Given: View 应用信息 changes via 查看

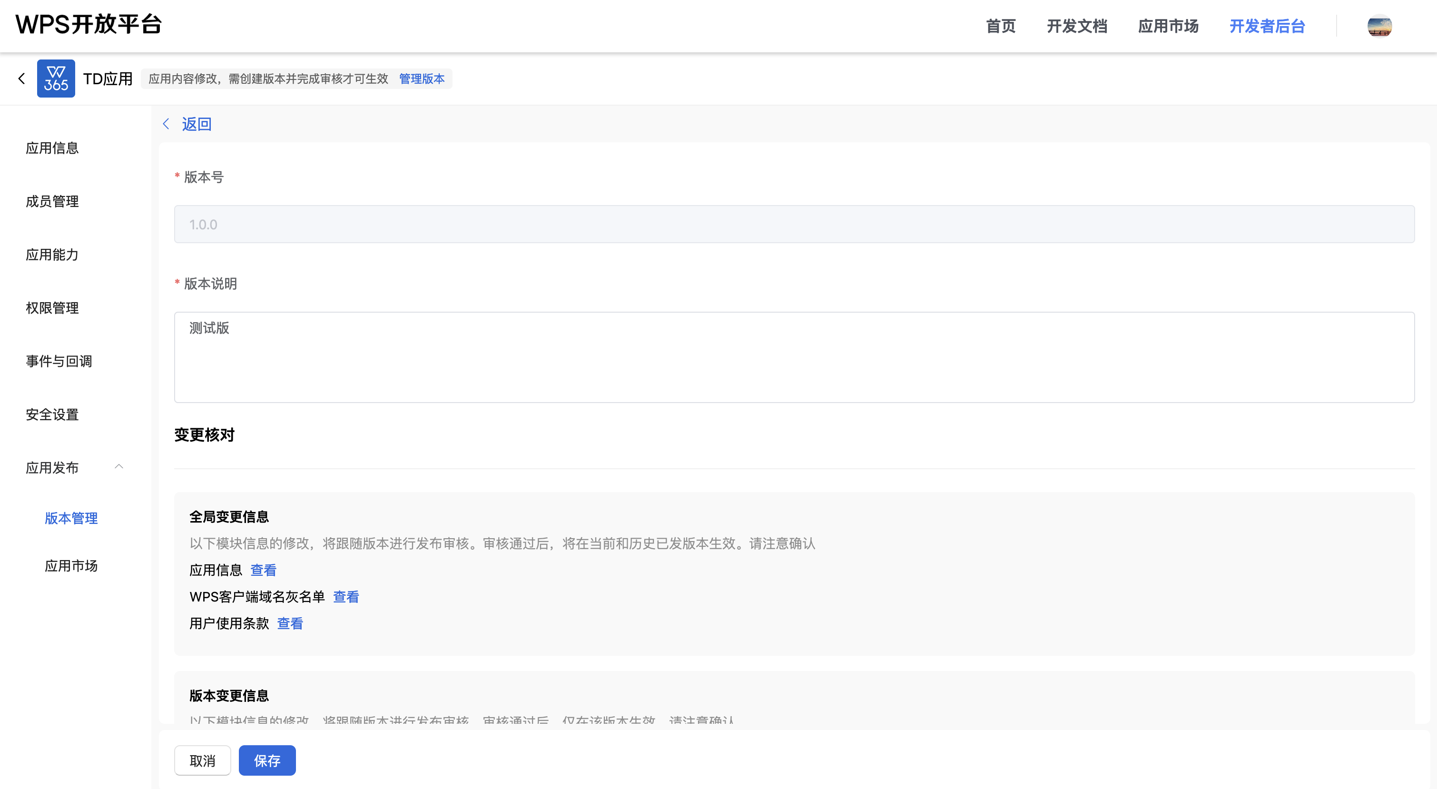Looking at the screenshot, I should pos(263,570).
